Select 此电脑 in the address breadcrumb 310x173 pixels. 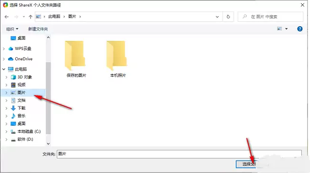pyautogui.click(x=54, y=17)
